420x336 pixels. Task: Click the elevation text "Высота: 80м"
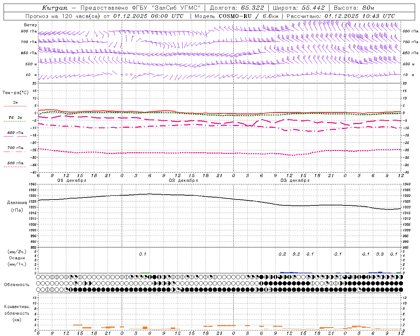coord(354,8)
